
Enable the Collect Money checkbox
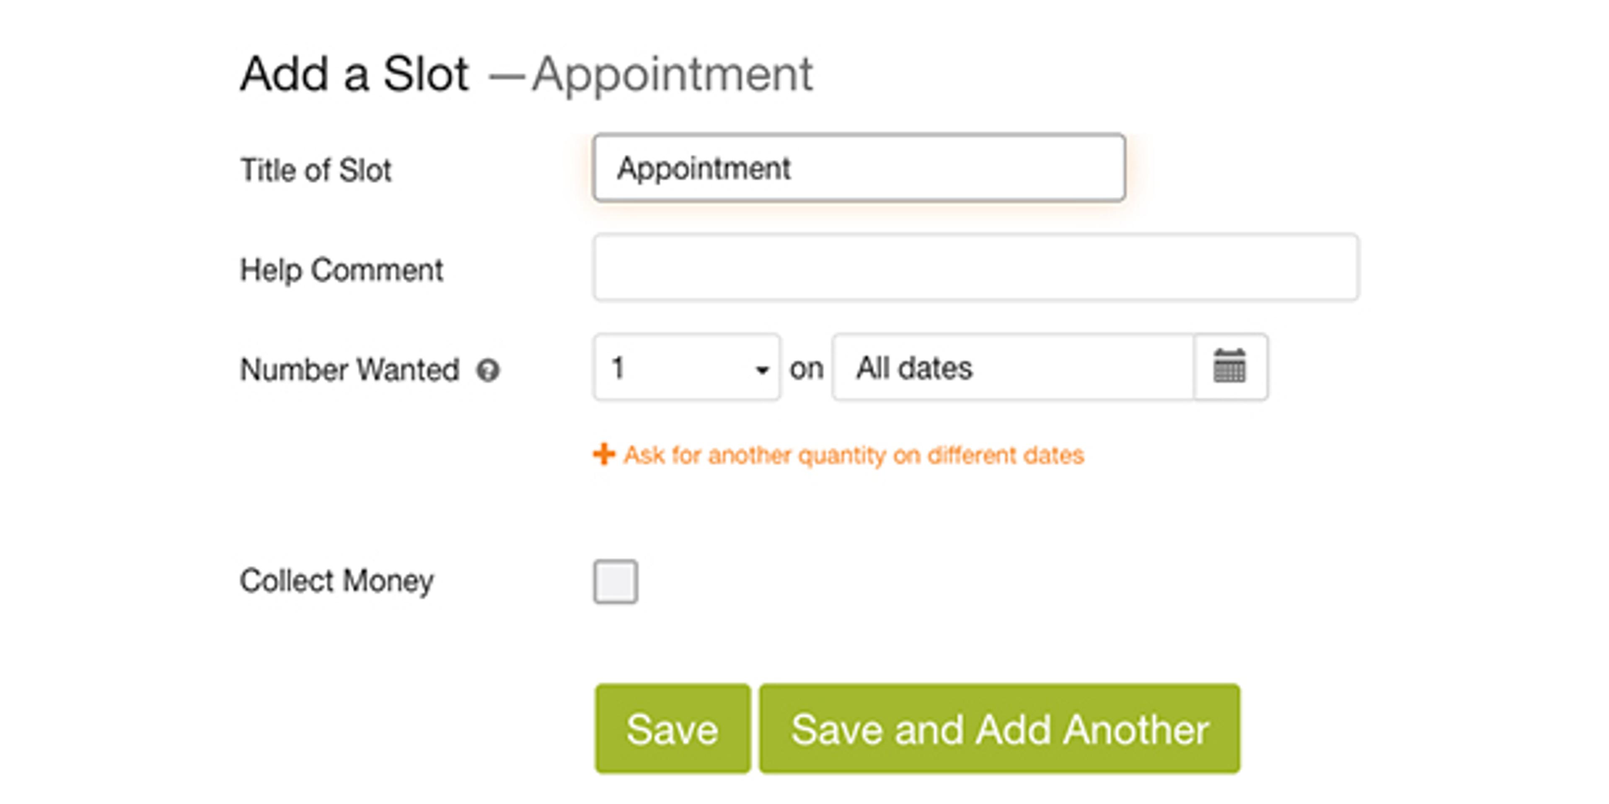pos(615,582)
